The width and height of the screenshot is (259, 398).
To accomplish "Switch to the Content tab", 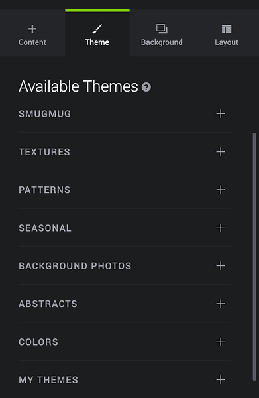I will click(32, 33).
